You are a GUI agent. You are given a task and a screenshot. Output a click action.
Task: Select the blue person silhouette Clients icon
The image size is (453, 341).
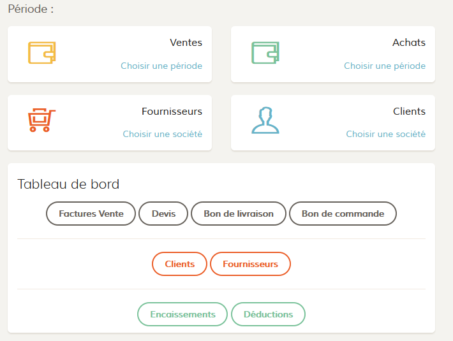pos(265,120)
